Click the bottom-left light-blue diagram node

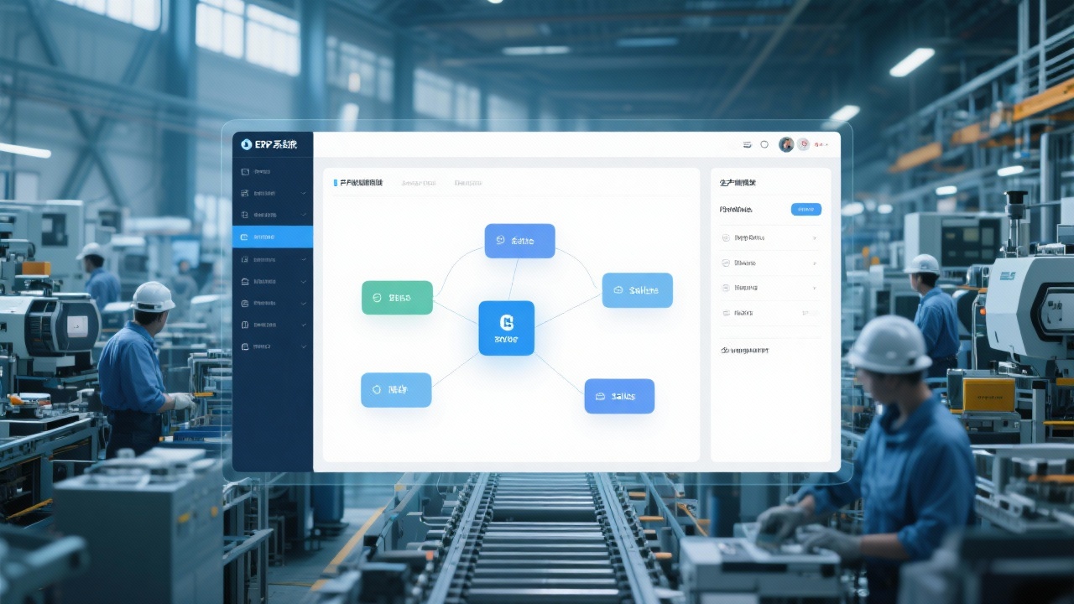coord(396,390)
